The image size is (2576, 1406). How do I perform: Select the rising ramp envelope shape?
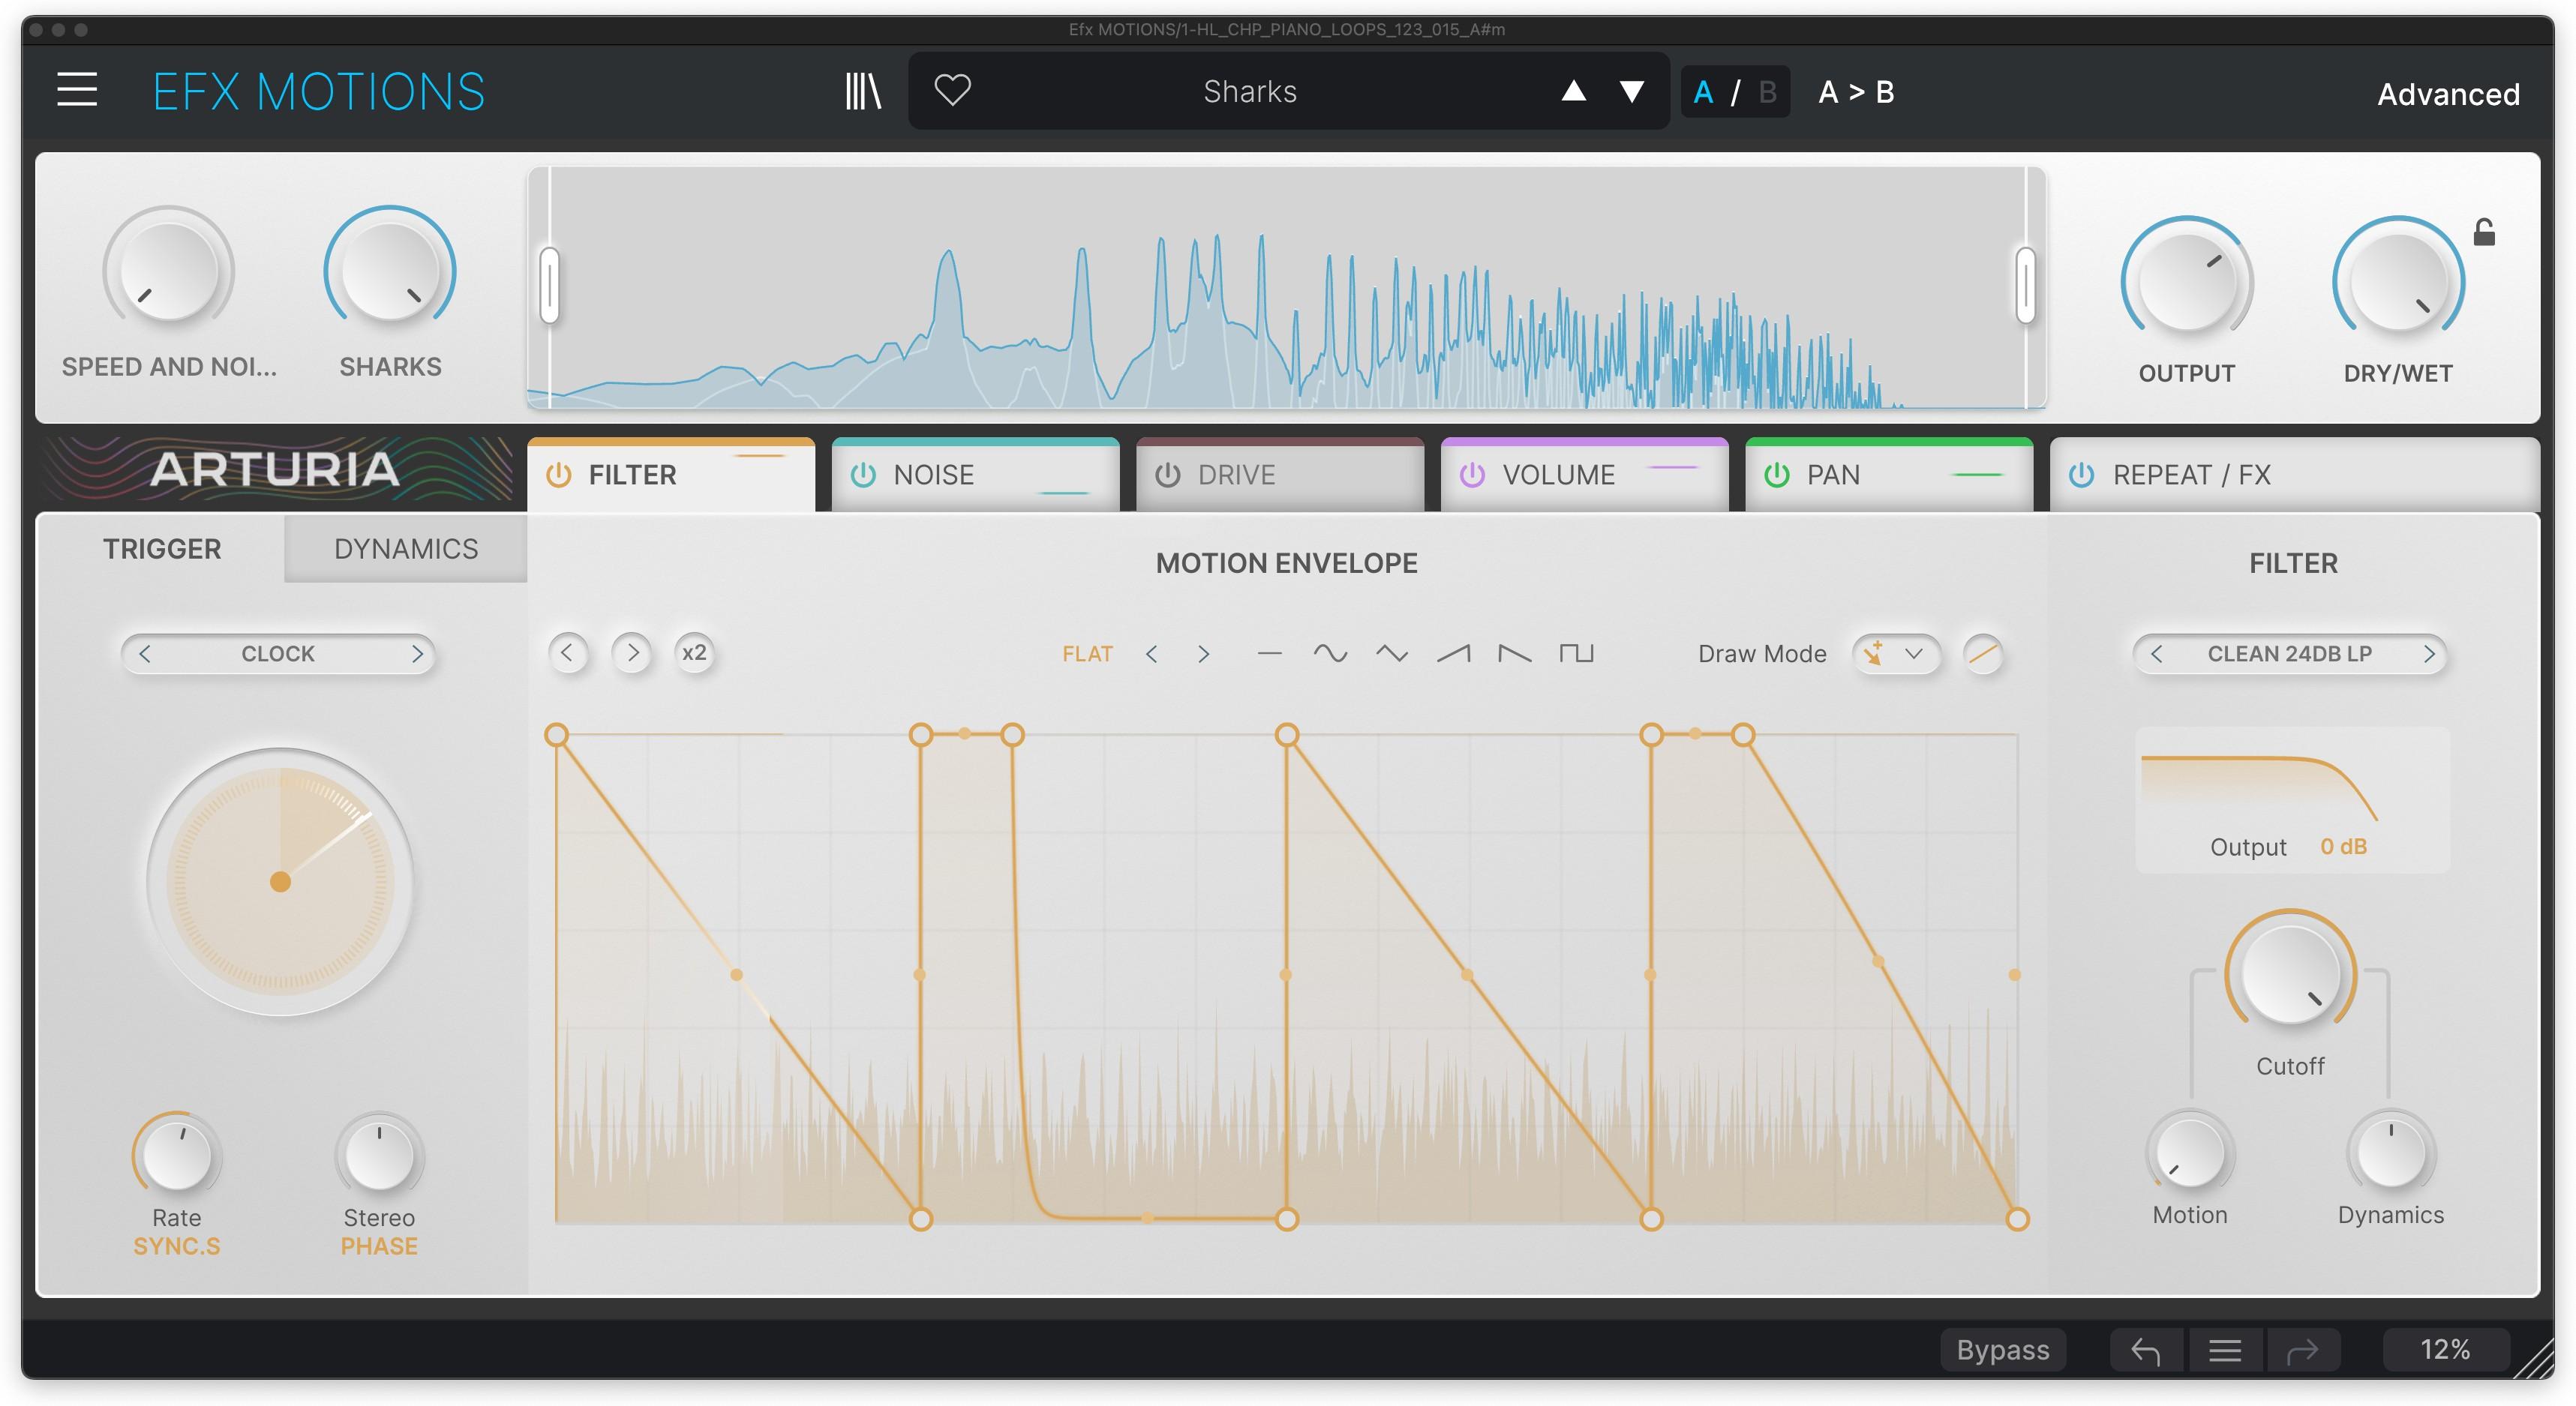[x=1455, y=654]
